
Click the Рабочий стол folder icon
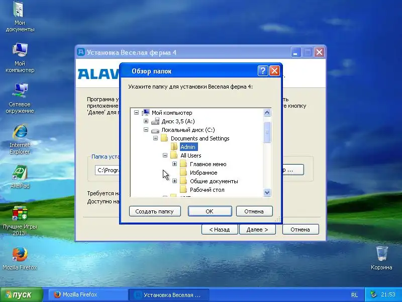[x=183, y=190]
